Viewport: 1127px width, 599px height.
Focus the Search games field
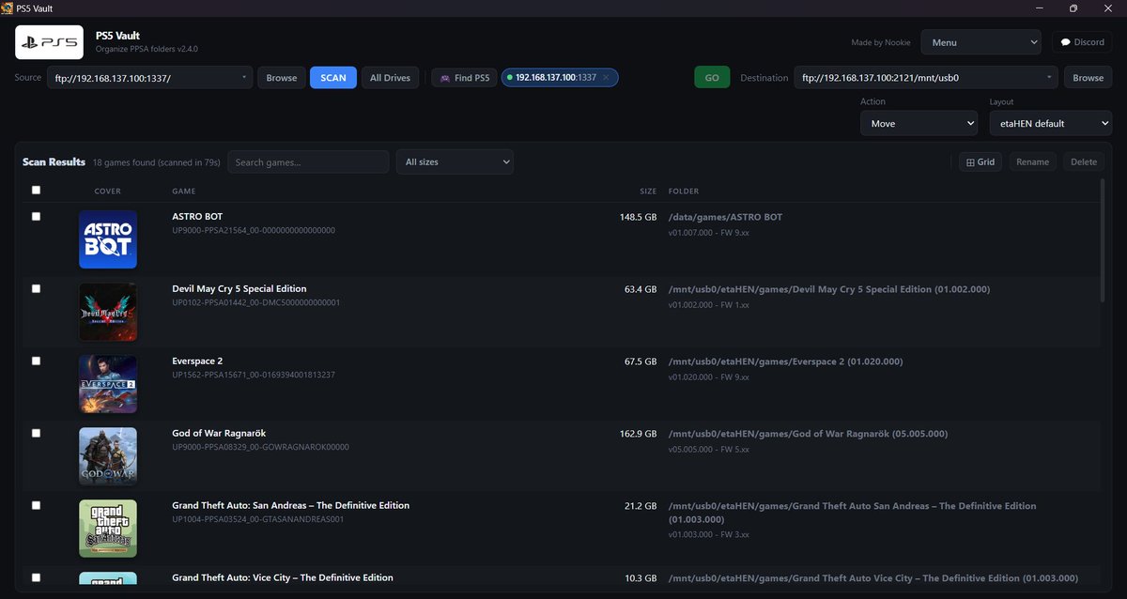(308, 161)
